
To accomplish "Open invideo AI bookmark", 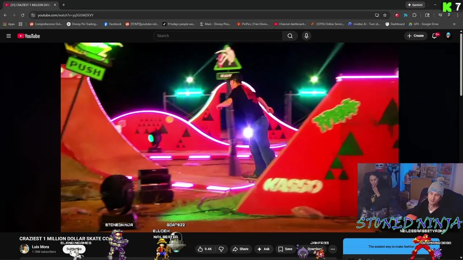I will point(364,24).
